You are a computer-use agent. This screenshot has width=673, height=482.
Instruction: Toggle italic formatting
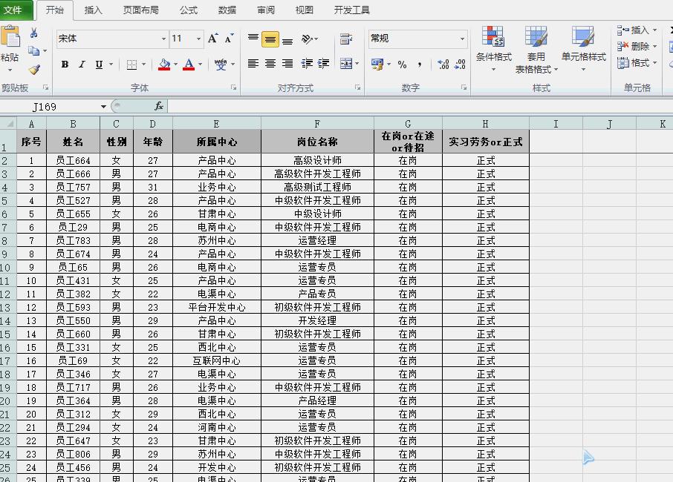pos(82,65)
